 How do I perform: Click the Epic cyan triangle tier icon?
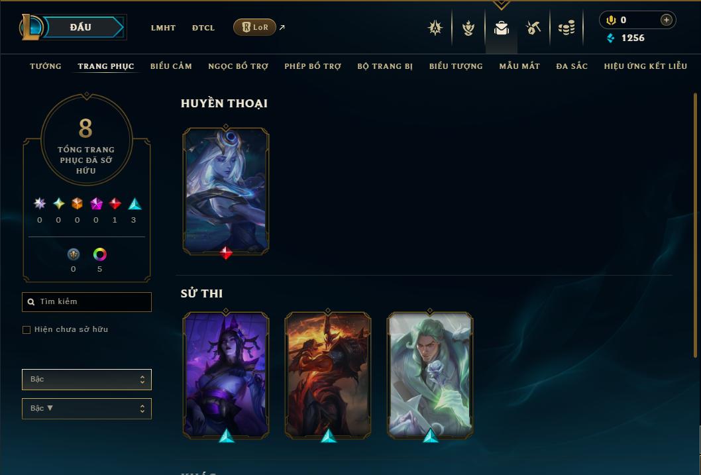135,204
